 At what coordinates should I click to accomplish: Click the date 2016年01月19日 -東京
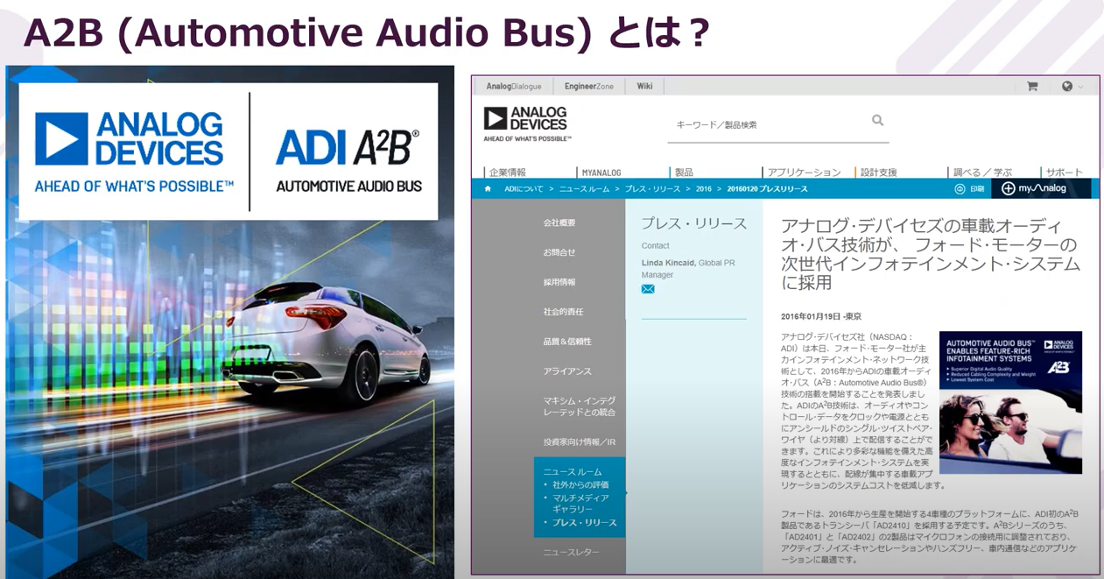821,316
